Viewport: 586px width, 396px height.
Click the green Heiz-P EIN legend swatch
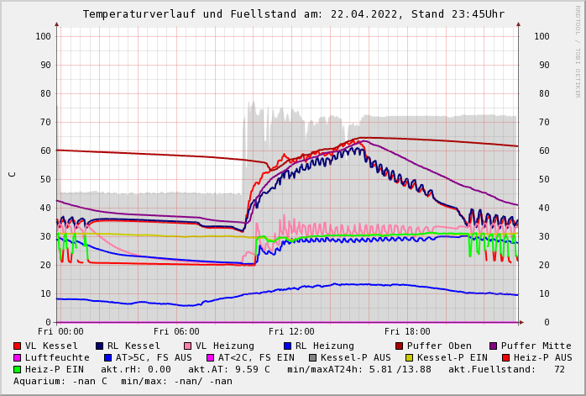click(18, 370)
